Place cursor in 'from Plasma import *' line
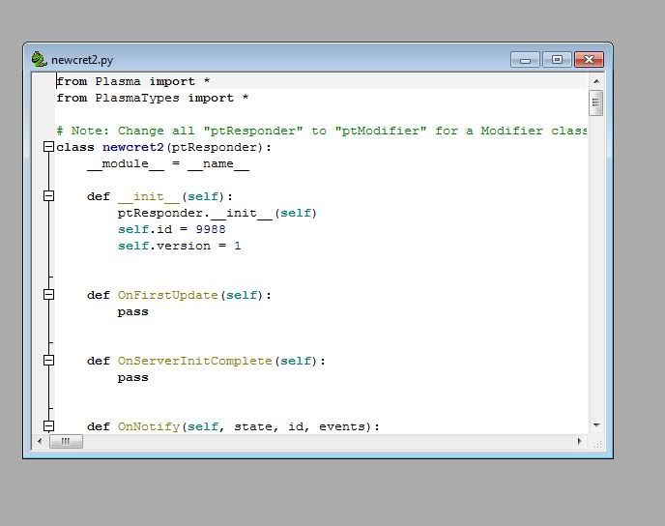Viewport: 665px width, 526px height. point(133,81)
